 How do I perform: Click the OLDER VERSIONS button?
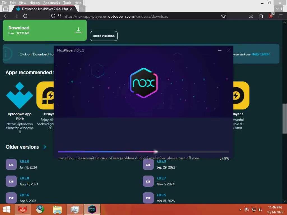click(x=104, y=36)
